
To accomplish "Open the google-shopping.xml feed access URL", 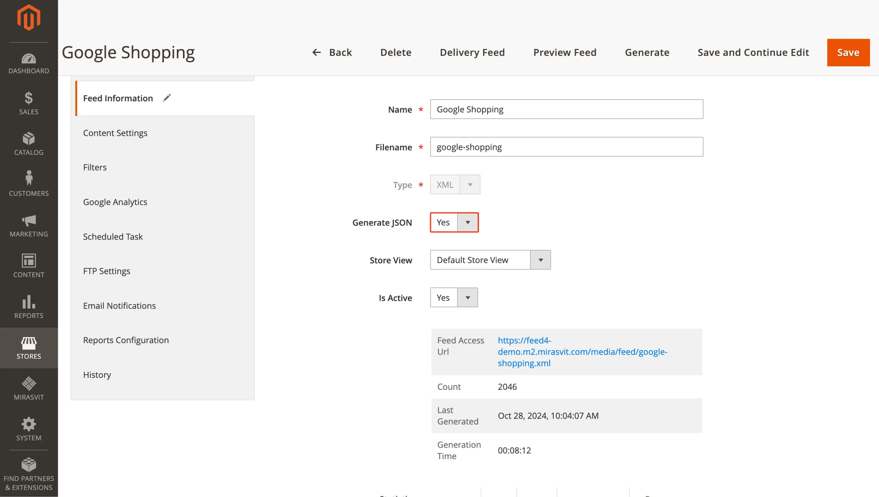I will [582, 352].
